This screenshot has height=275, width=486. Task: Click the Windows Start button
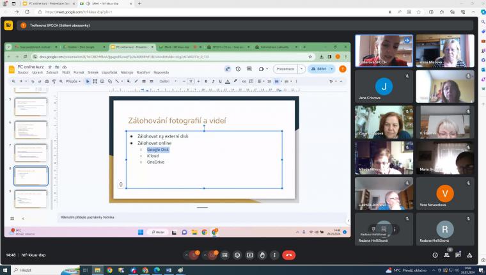click(5, 271)
